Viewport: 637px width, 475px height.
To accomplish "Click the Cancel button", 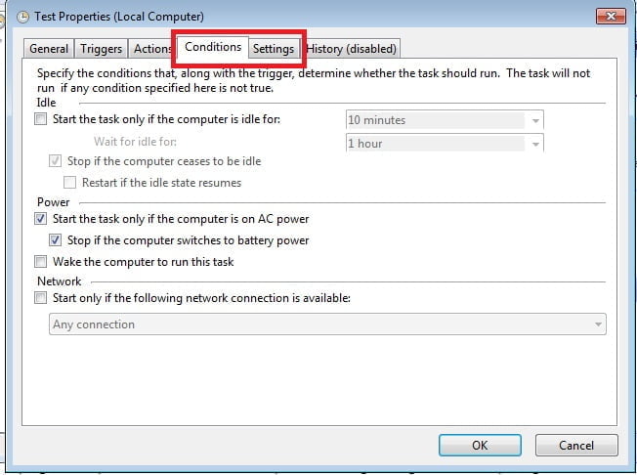I will click(576, 446).
